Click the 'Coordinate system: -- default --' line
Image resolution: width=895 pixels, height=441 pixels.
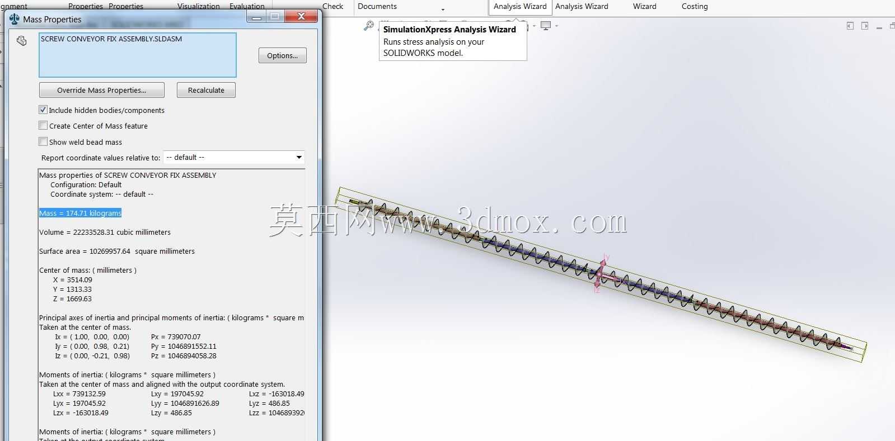tap(102, 194)
